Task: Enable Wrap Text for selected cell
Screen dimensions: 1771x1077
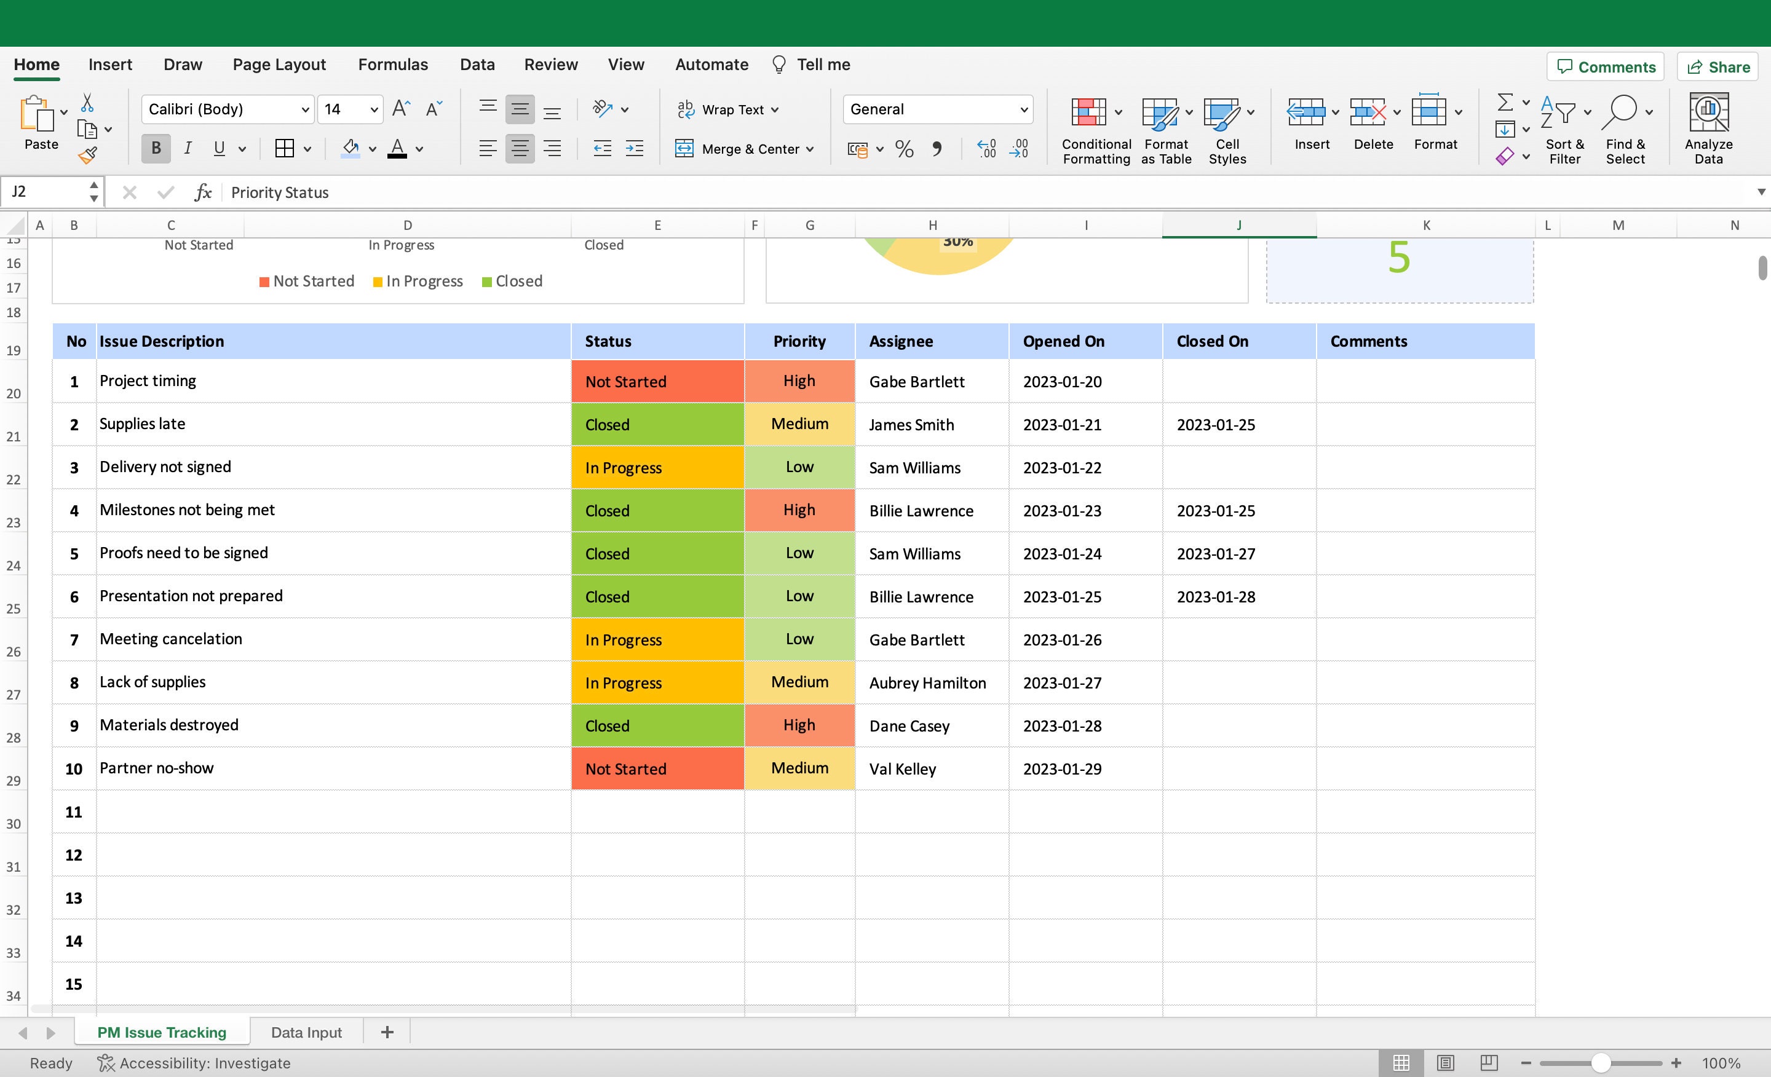Action: pyautogui.click(x=727, y=109)
